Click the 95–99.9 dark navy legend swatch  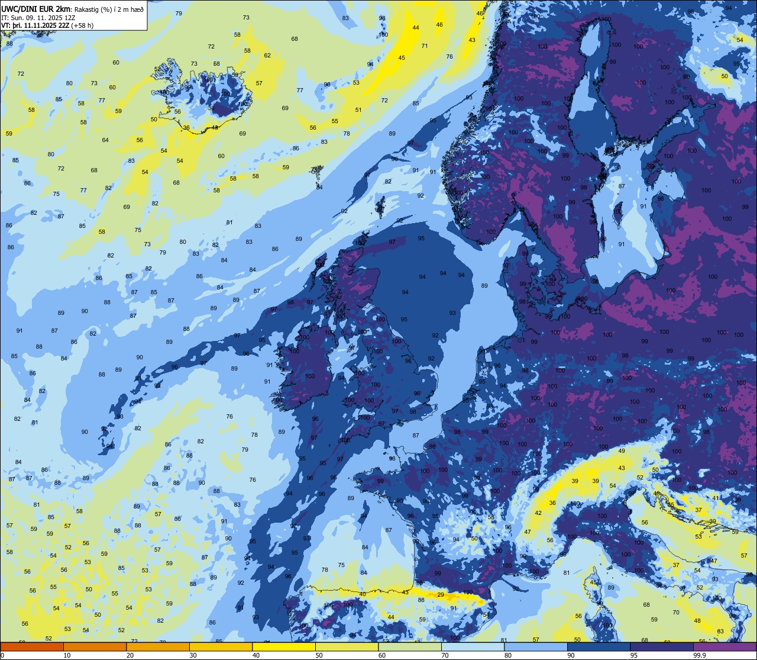pyautogui.click(x=662, y=647)
